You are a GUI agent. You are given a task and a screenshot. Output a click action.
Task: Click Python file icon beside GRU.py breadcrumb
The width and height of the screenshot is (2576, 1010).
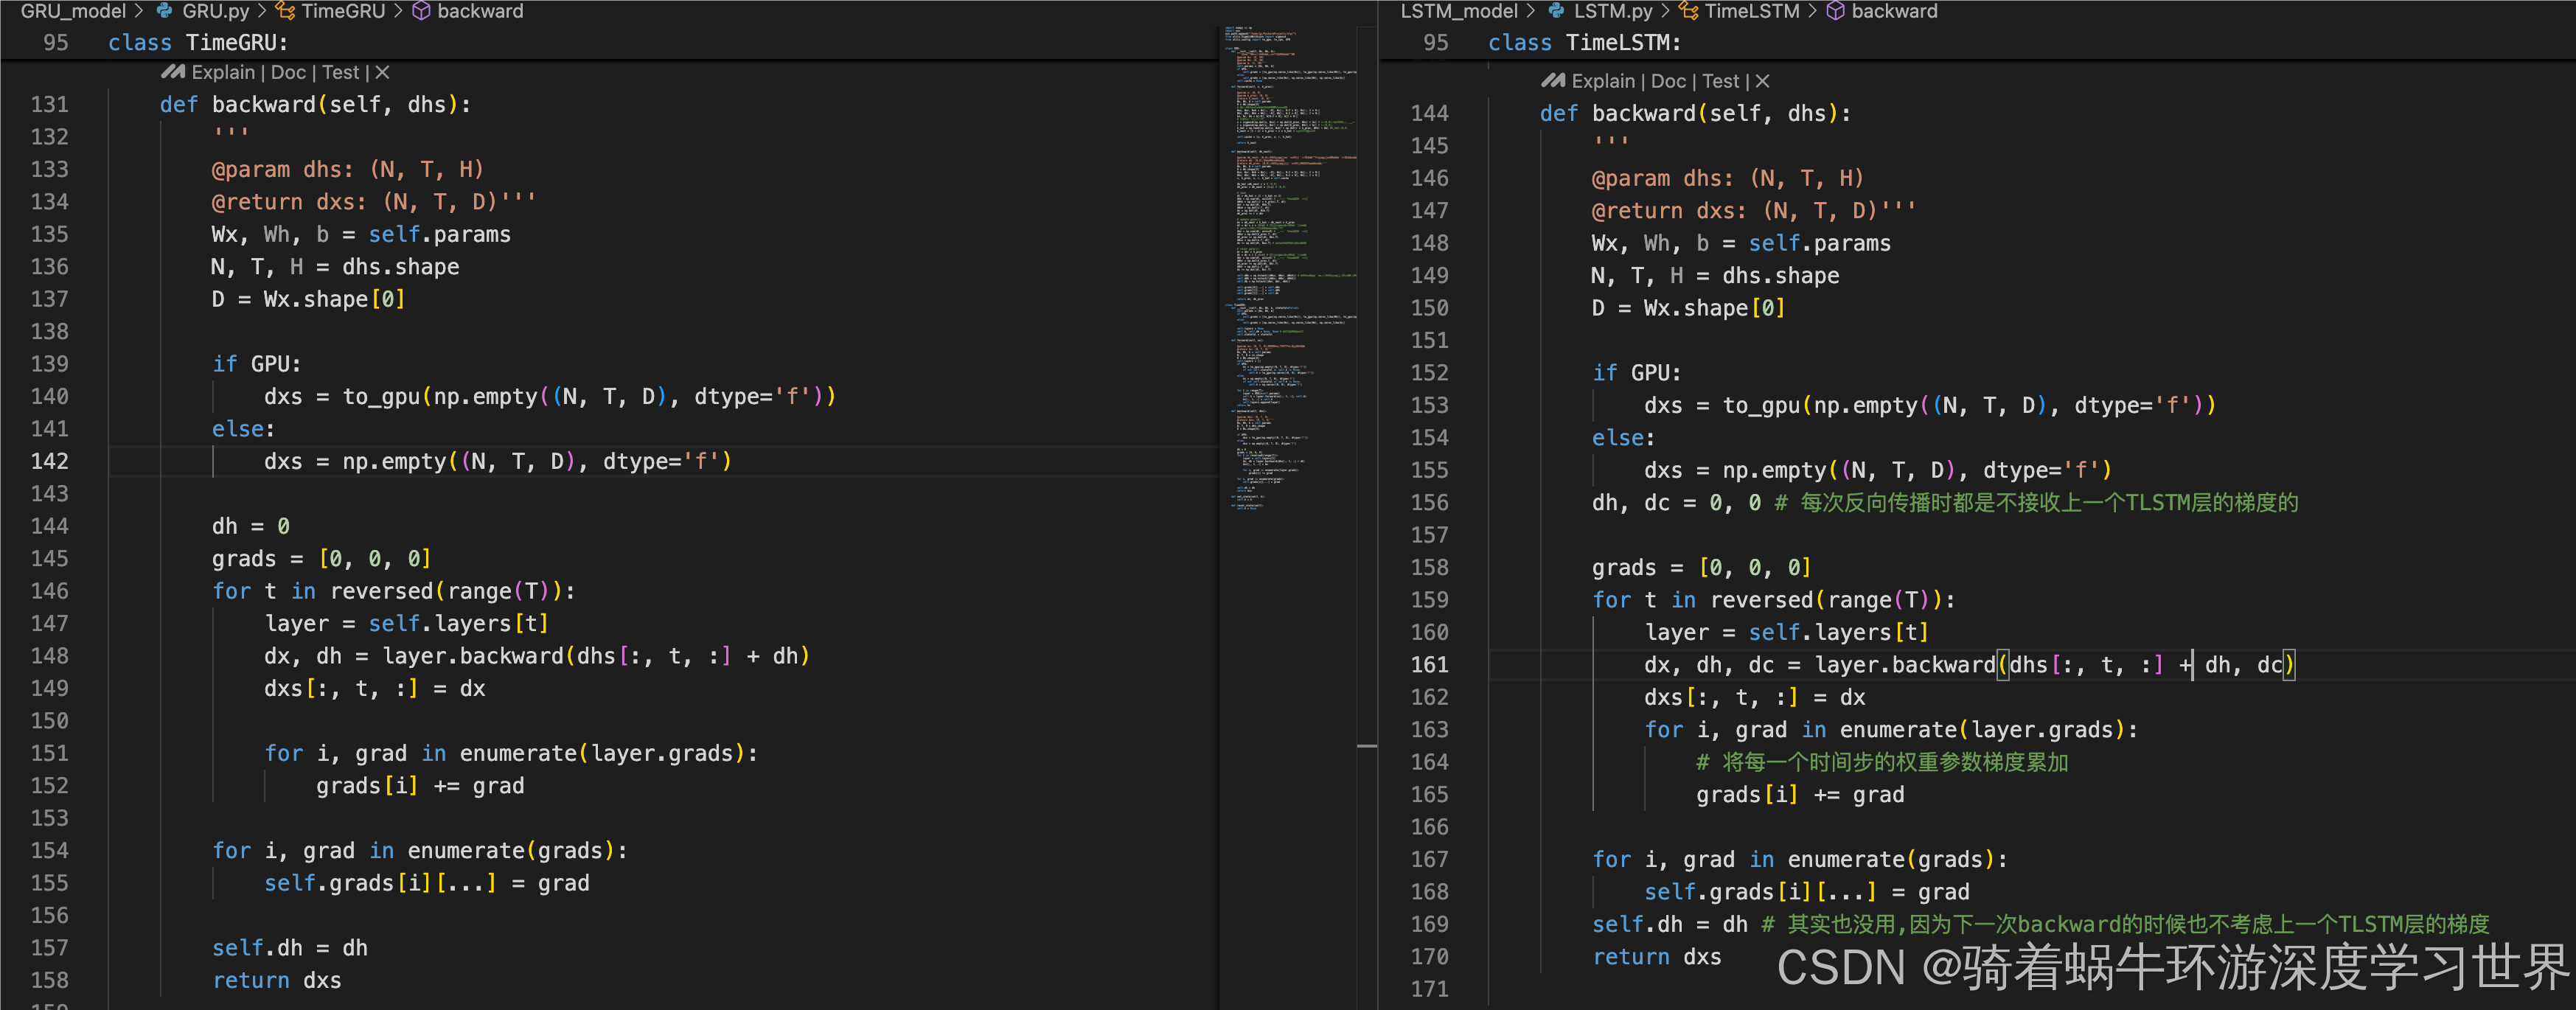pos(165,11)
